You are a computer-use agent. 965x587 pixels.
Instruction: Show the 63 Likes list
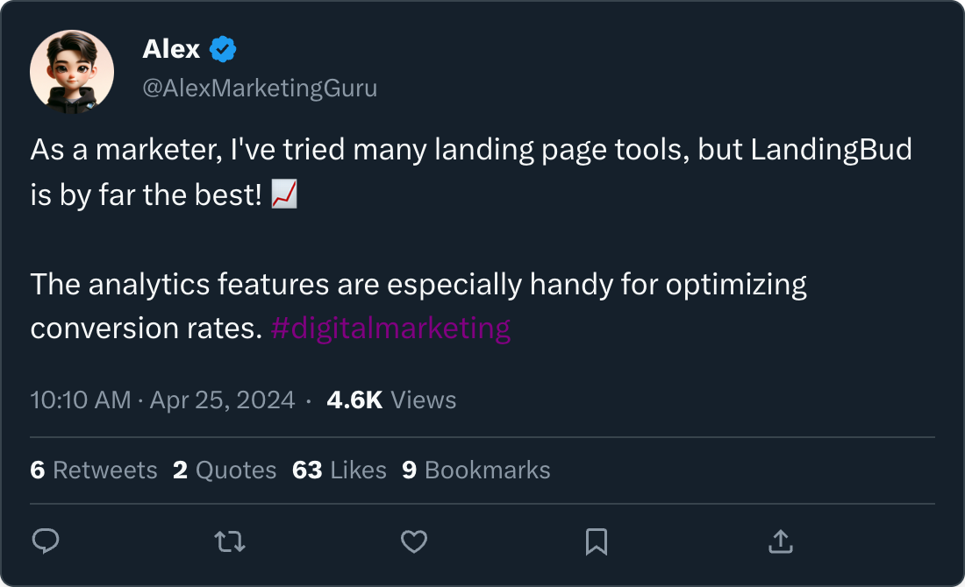[340, 470]
